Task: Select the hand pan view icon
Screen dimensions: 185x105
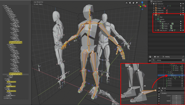Action: pyautogui.click(x=133, y=3)
